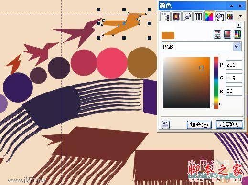Expand the docker tabs overflow arrow

point(240,16)
